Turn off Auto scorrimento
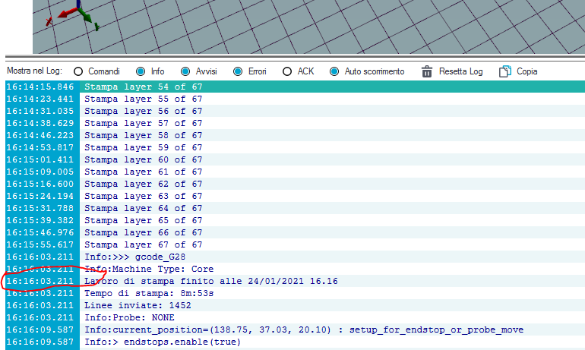 [x=334, y=71]
